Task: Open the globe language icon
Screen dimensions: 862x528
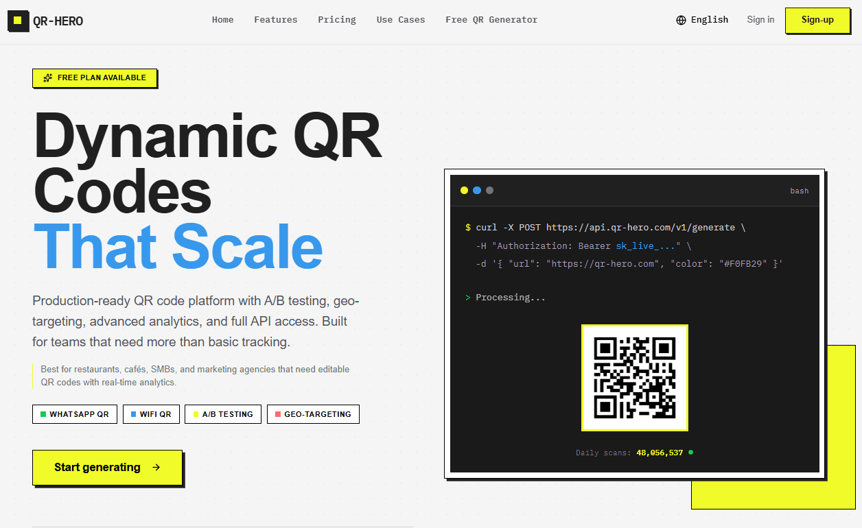Action: click(680, 20)
